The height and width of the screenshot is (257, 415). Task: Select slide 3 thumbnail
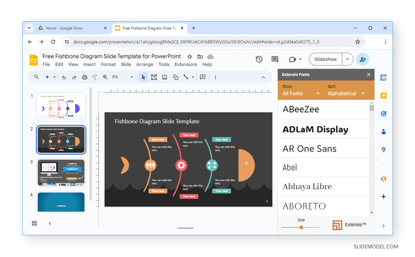61,173
